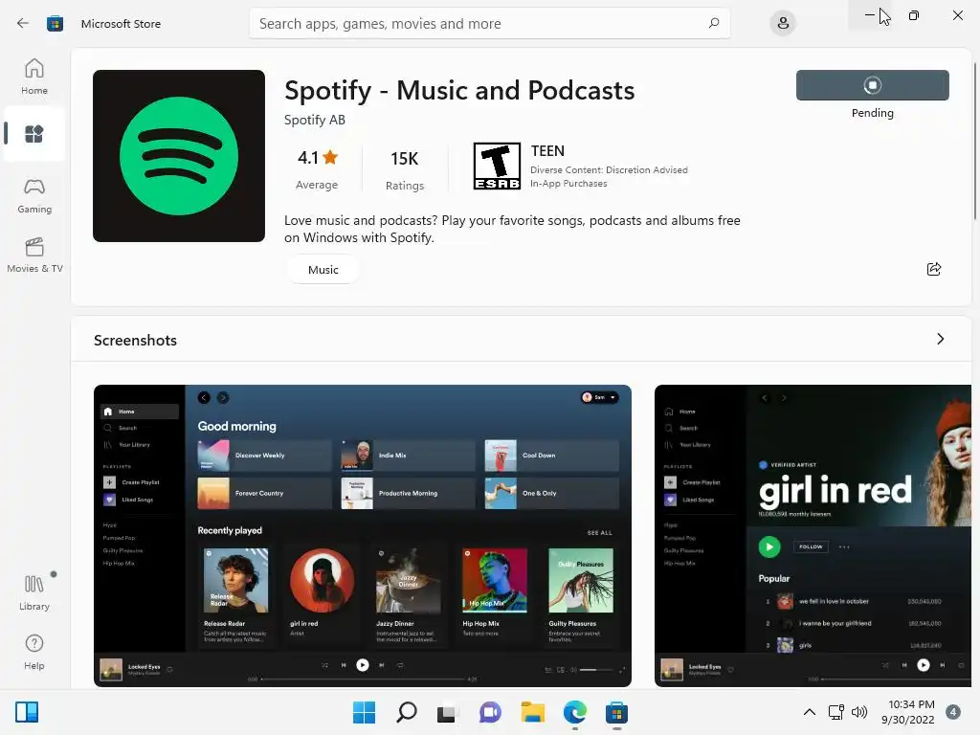Screen dimensions: 980x735
Task: Select the Apps section in sidebar
Action: (x=34, y=134)
